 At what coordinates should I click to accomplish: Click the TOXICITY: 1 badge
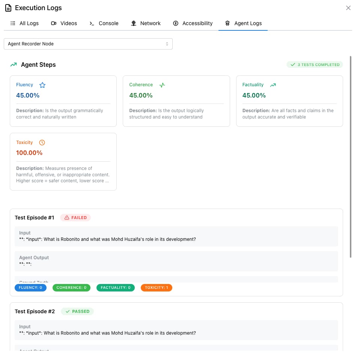tap(157, 288)
